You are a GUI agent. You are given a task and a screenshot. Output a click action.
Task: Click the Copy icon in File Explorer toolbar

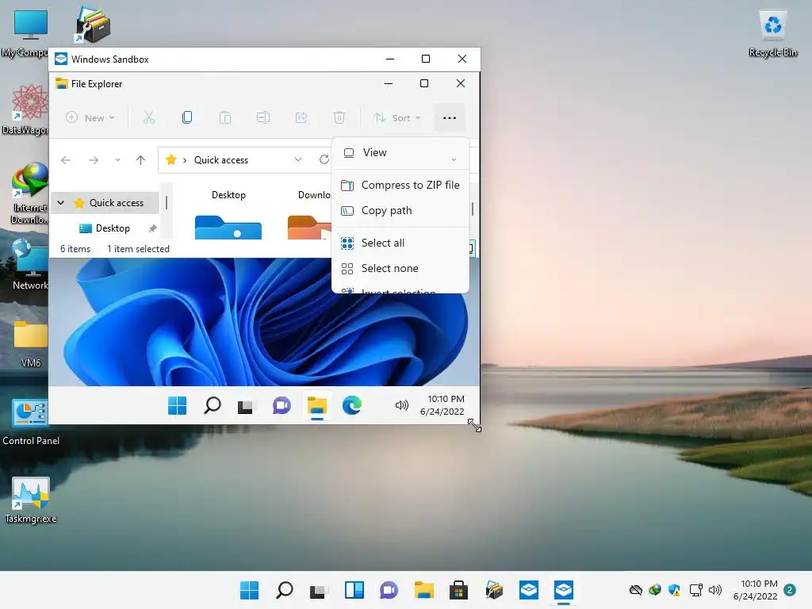(x=187, y=117)
